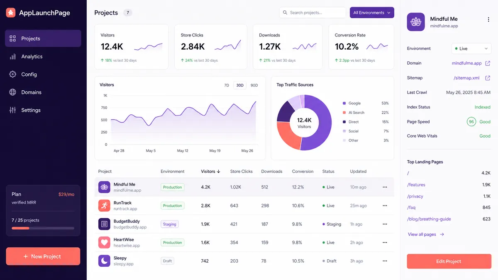The width and height of the screenshot is (498, 280).
Task: Go to Projects in the sidebar
Action: [43, 39]
